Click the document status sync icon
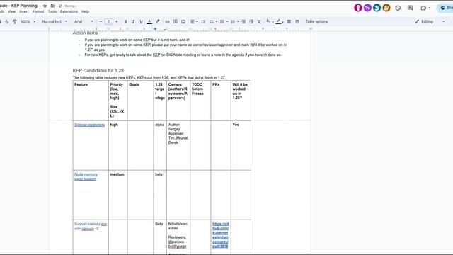 60,6
